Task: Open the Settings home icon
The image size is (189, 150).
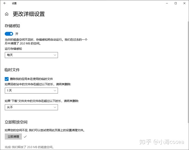Action: coord(6,14)
